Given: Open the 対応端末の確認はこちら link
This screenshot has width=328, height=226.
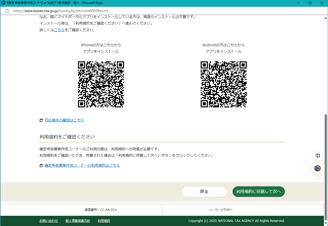Looking at the screenshot, I should tap(64, 120).
